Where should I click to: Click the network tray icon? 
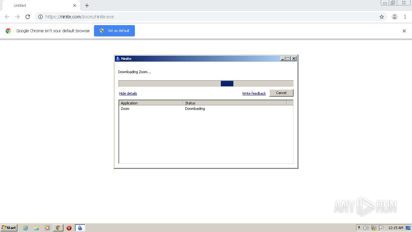pos(374,228)
